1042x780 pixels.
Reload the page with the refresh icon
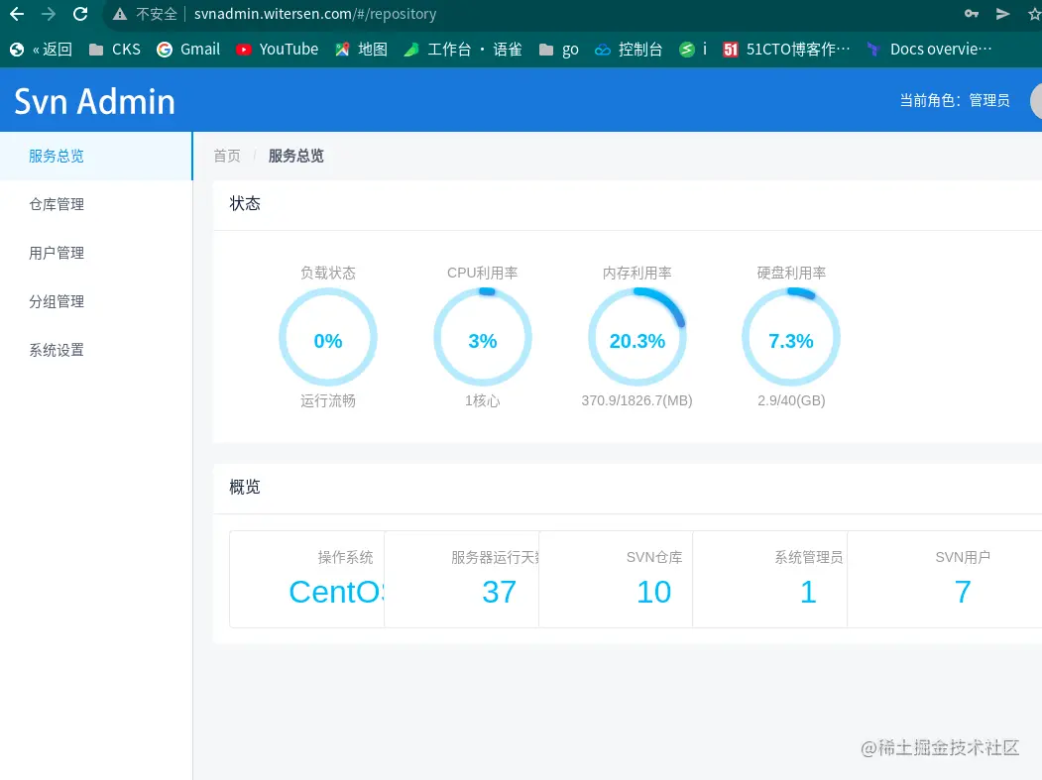(x=80, y=14)
